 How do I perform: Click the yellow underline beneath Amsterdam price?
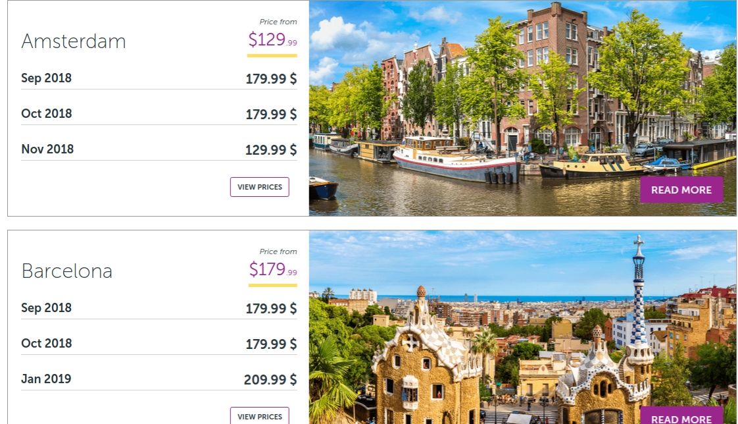tap(272, 55)
